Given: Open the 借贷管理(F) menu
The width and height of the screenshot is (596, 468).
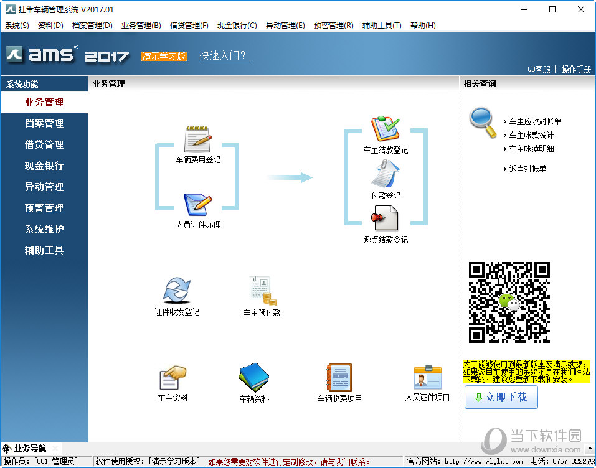Looking at the screenshot, I should point(189,26).
